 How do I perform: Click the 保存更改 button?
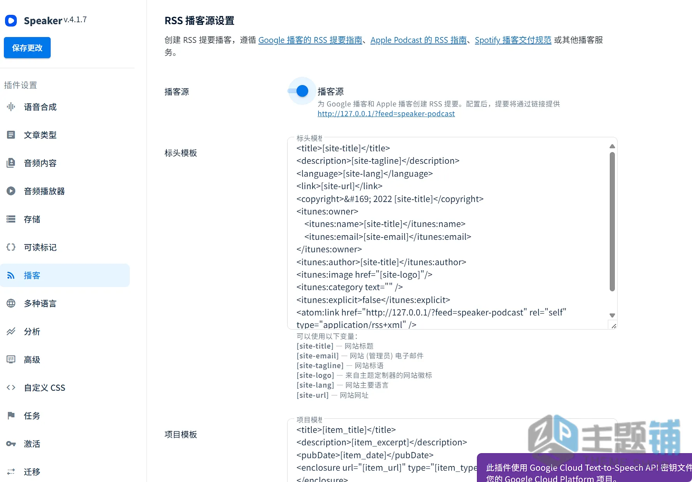click(x=27, y=48)
